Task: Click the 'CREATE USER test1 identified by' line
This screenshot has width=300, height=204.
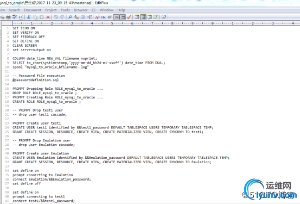Action: 113,127
